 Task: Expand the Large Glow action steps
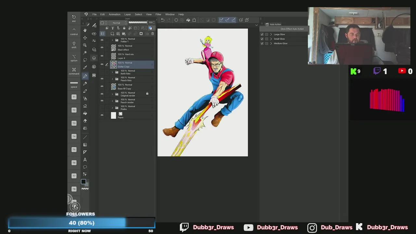271,34
